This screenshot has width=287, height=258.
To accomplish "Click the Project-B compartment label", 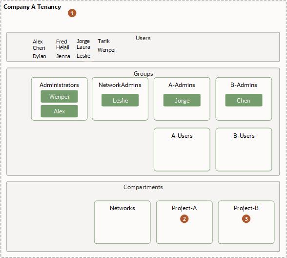I will pos(246,208).
